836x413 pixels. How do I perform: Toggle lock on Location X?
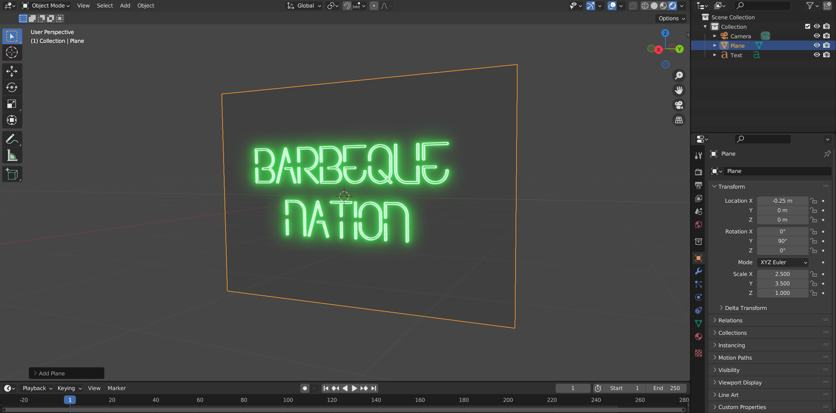tap(813, 201)
